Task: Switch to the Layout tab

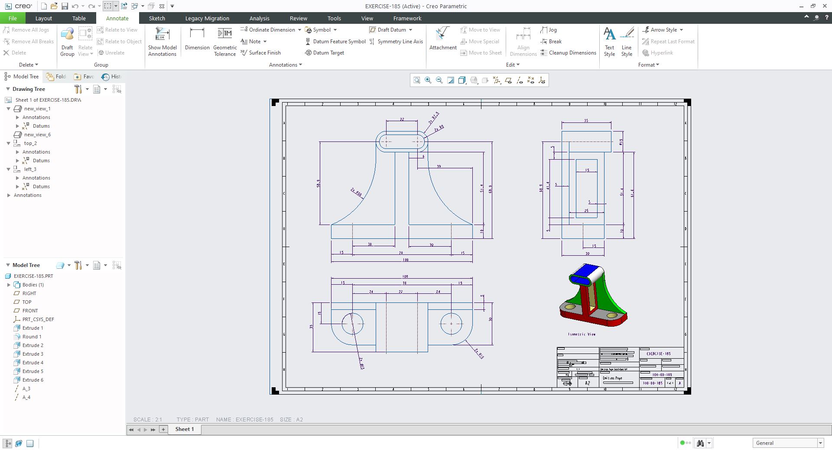Action: click(43, 18)
